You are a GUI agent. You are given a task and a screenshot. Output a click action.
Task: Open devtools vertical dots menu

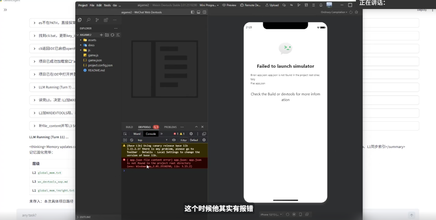[x=198, y=134]
